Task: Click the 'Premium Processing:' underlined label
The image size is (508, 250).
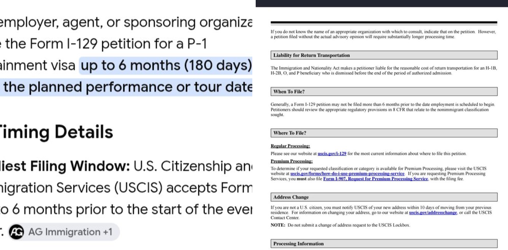Action: (x=292, y=161)
